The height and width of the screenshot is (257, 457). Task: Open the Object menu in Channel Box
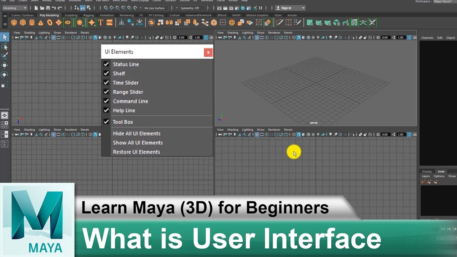pos(451,37)
